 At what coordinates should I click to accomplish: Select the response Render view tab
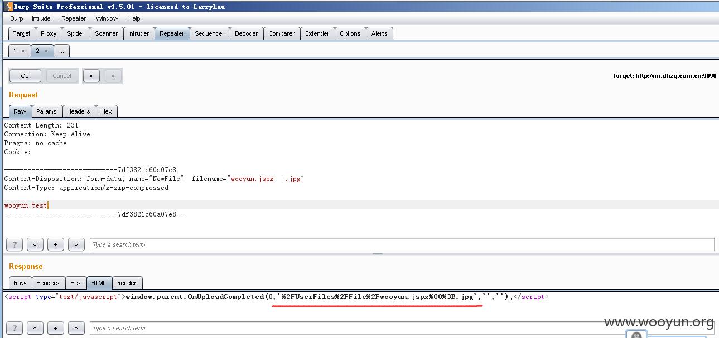(127, 283)
